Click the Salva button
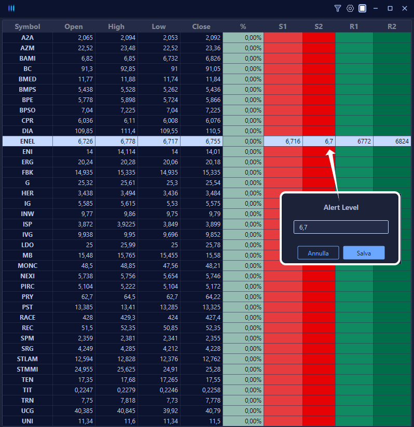Image resolution: width=414 pixels, height=427 pixels. (x=364, y=253)
